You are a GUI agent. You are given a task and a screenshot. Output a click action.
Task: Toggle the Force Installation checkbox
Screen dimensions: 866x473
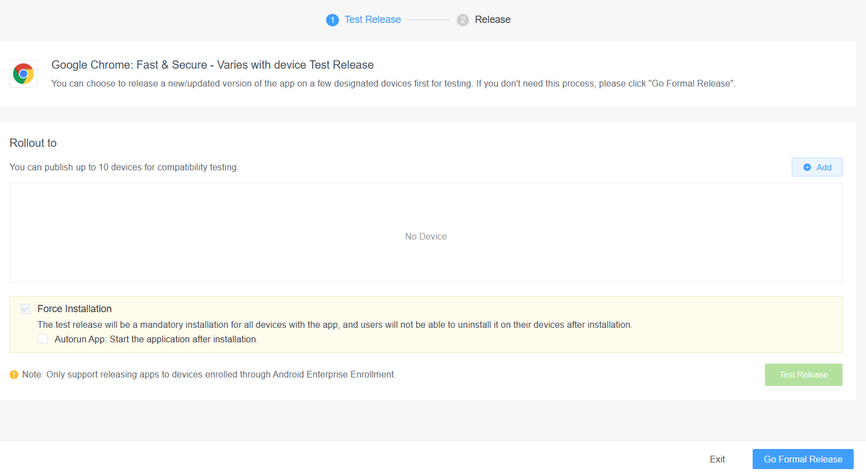click(26, 309)
